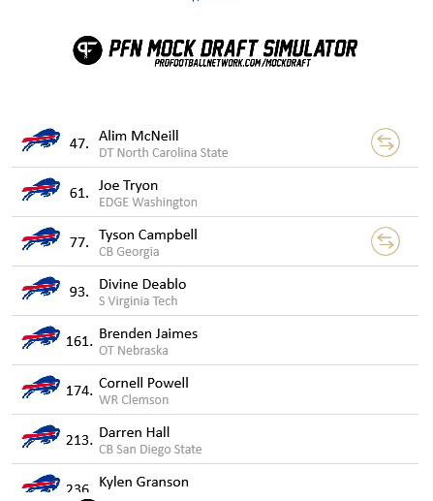Viewport: 433px width, 501px height.
Task: Select player name Brenden Jaimes
Action: tap(148, 333)
